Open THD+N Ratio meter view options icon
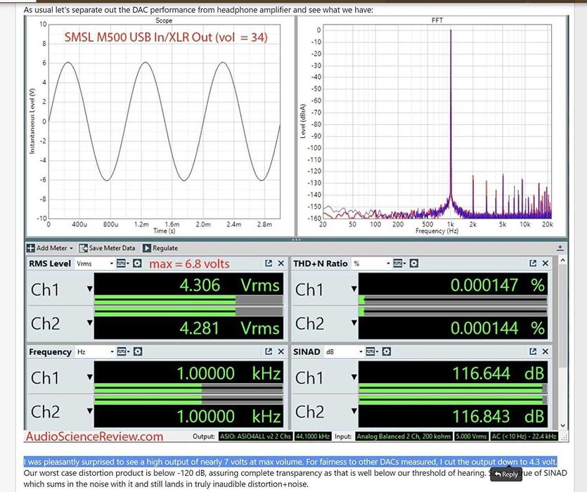 pyautogui.click(x=399, y=264)
